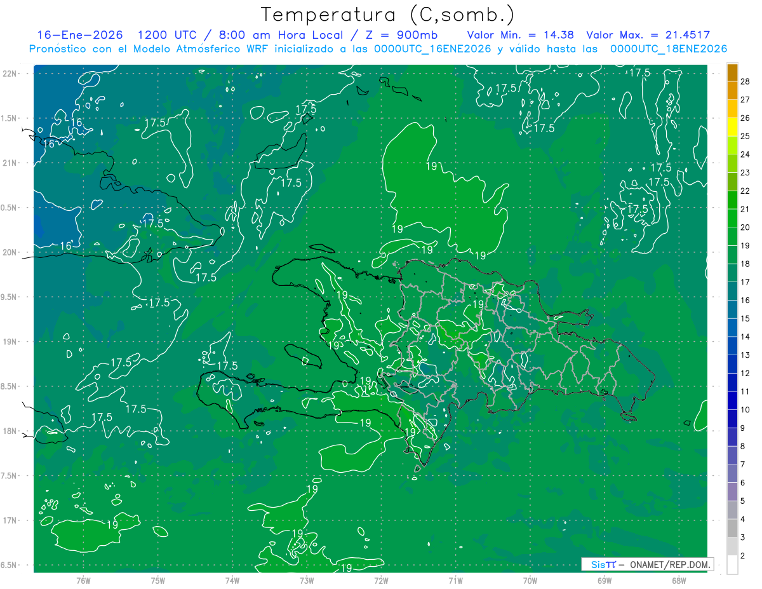Click the 74W longitude axis label

click(232, 580)
